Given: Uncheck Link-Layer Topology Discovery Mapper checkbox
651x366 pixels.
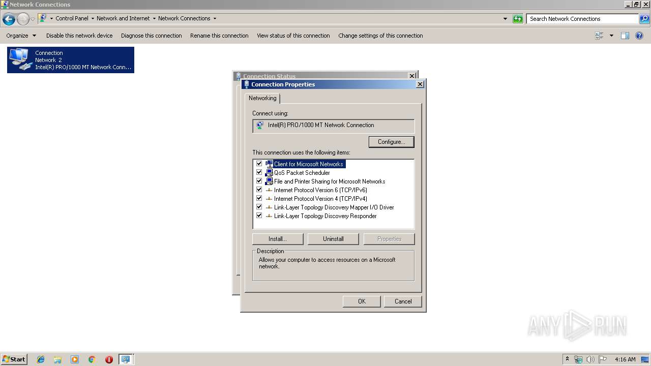Looking at the screenshot, I should (259, 207).
